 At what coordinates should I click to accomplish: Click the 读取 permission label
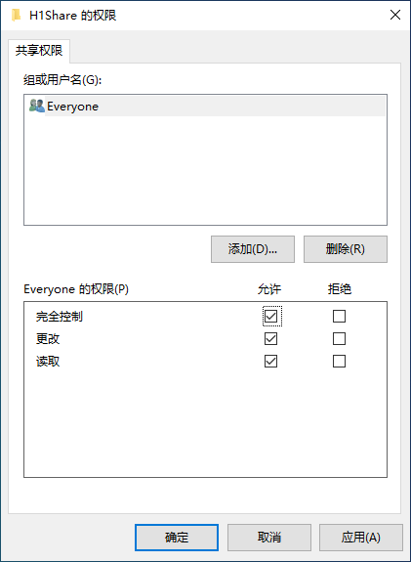click(x=48, y=362)
